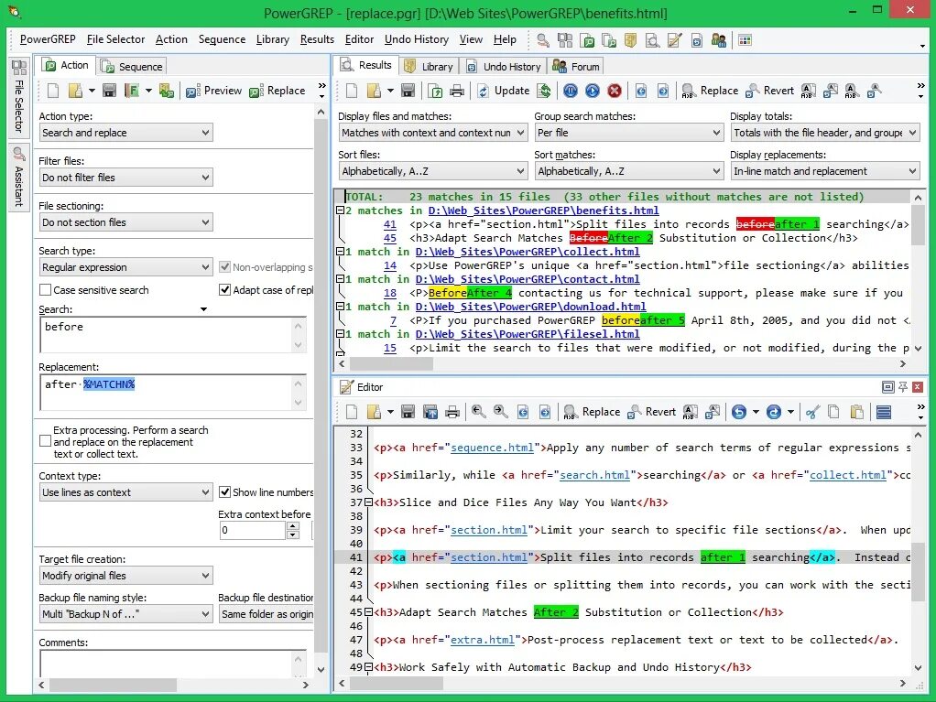Open the Undo History menu
This screenshot has width=936, height=702.
[416, 39]
